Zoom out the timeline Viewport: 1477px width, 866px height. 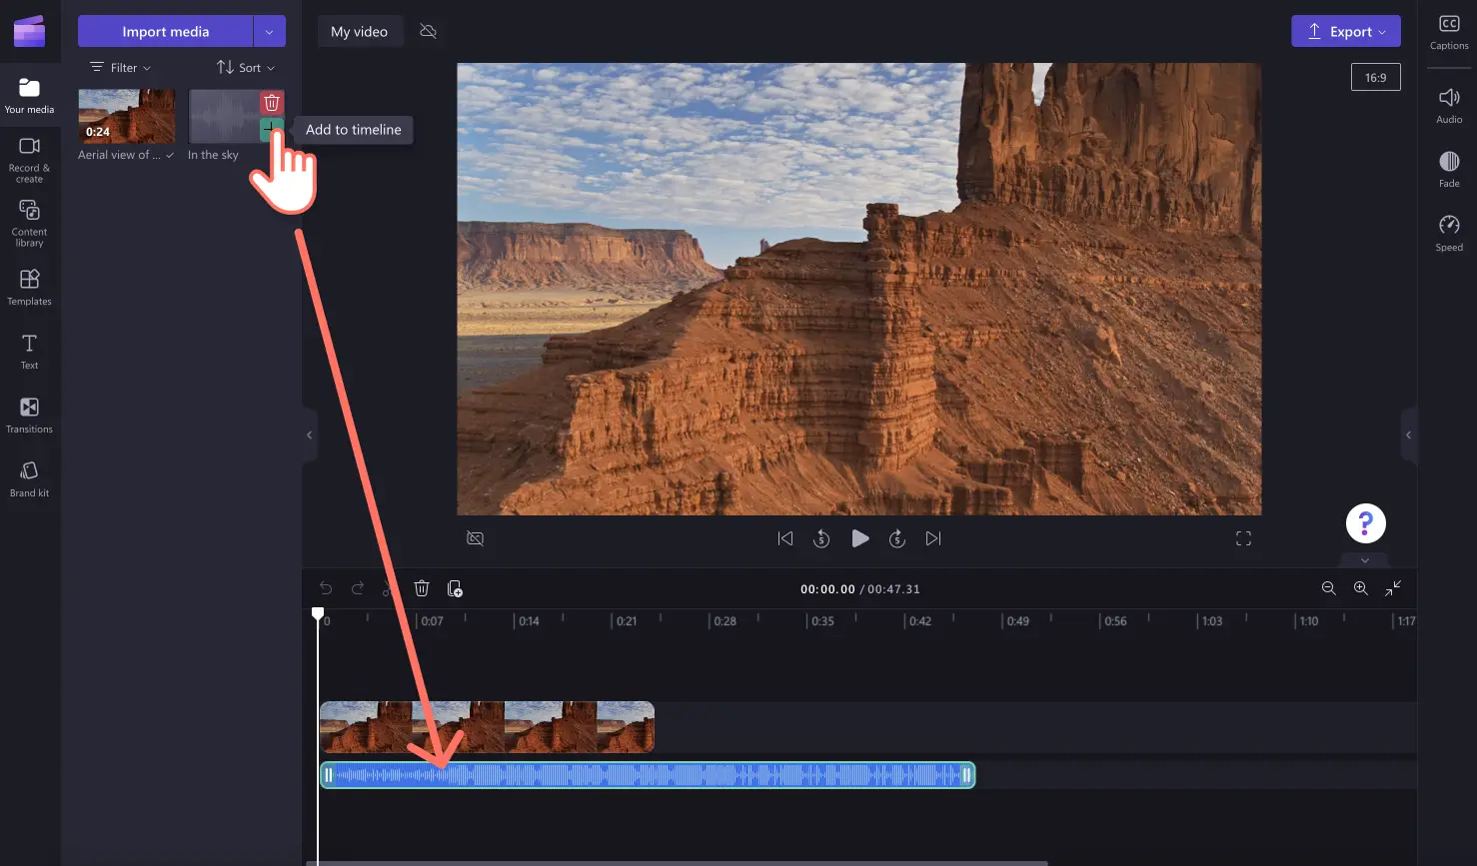(x=1328, y=588)
